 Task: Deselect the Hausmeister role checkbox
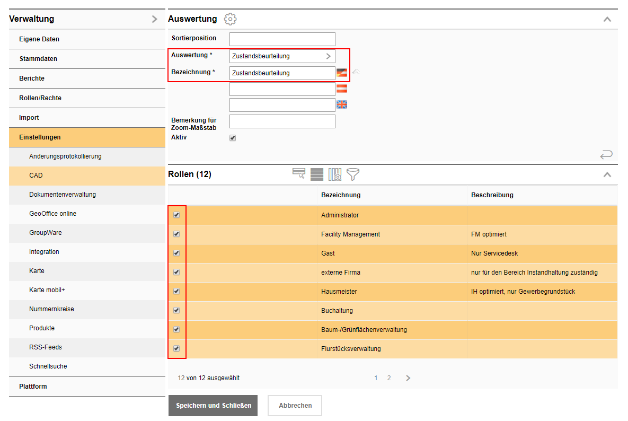tap(176, 292)
